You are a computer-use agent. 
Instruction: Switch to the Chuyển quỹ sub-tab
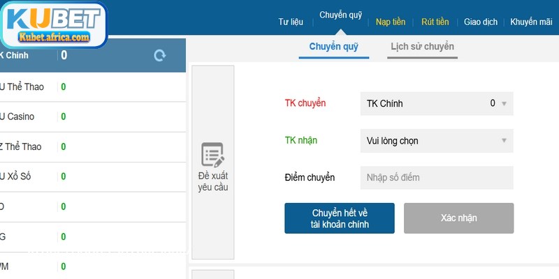point(334,47)
